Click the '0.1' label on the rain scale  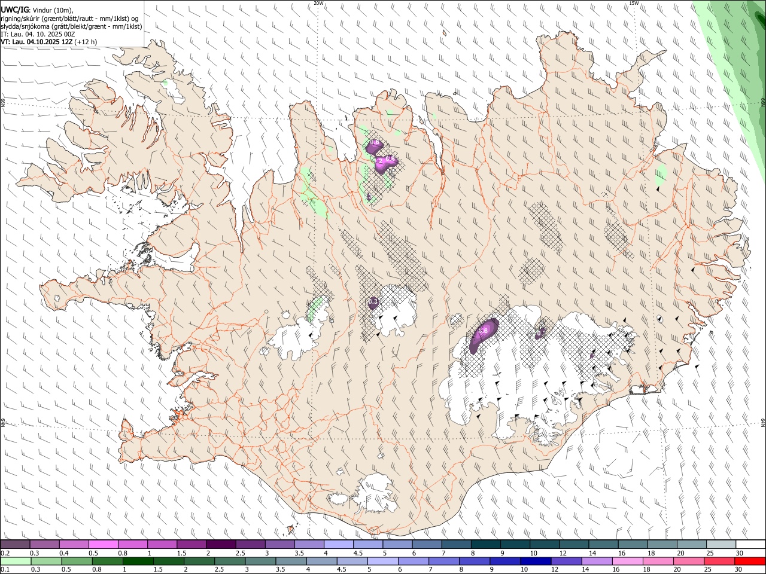click(x=5, y=570)
